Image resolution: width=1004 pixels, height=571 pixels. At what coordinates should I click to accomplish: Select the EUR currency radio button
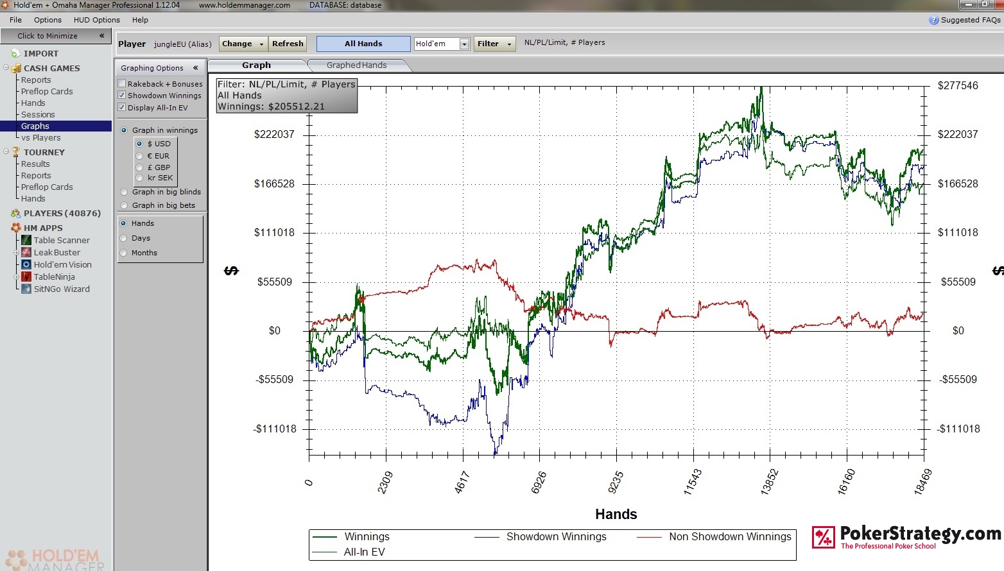[139, 155]
